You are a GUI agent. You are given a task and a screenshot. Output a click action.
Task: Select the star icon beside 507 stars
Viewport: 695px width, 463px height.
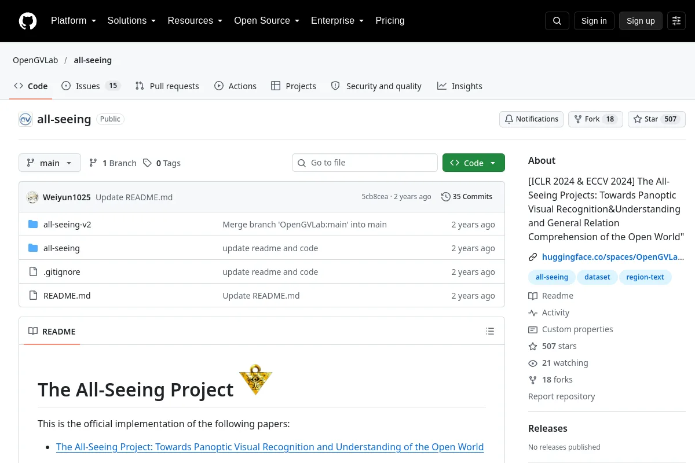coord(533,346)
